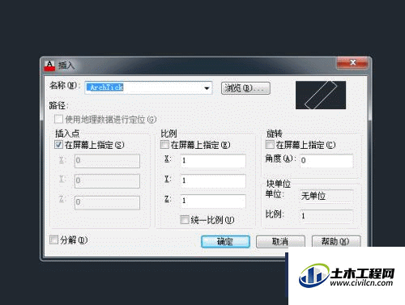405x305 pixels.
Task: Click the rotation angle 角度(A) field
Action: (326, 161)
